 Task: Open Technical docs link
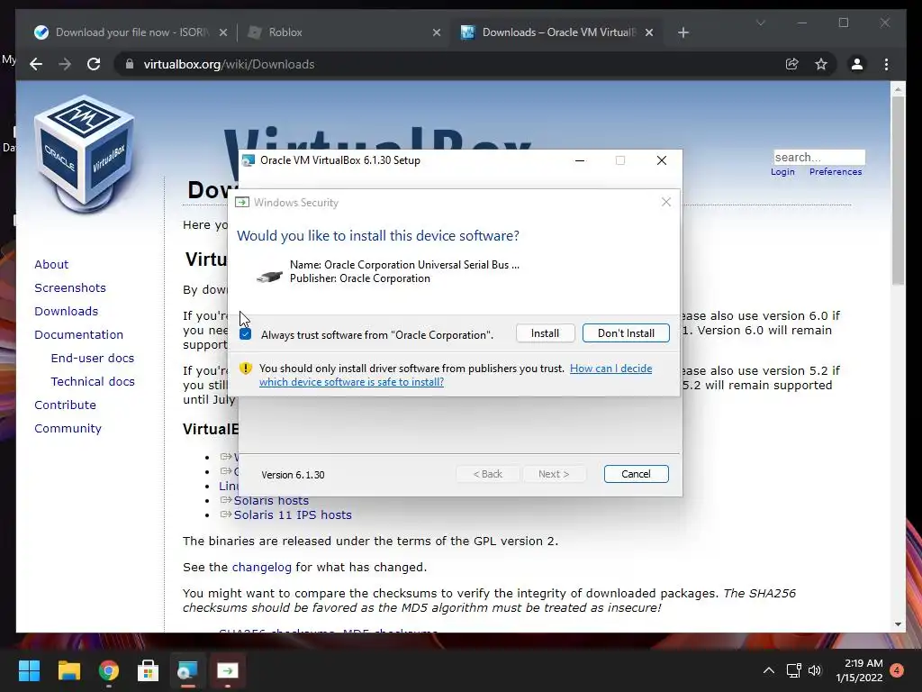click(93, 382)
